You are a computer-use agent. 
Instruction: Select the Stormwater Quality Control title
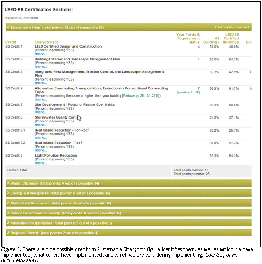click(x=58, y=117)
